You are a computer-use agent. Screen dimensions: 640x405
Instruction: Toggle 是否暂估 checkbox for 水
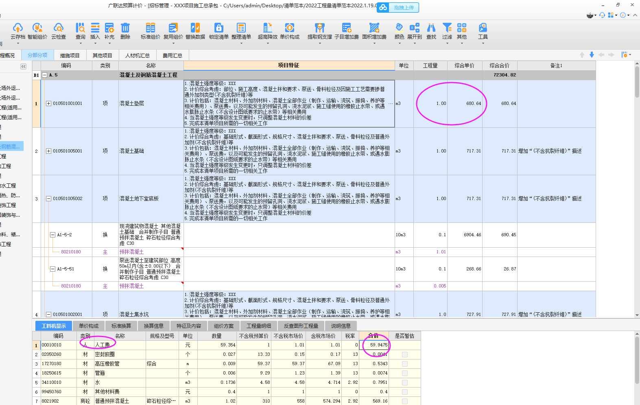[404, 383]
